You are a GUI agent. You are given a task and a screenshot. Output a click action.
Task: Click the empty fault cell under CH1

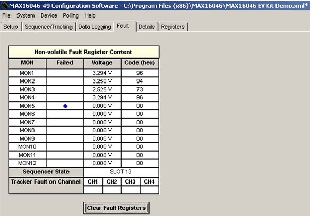coord(93,190)
